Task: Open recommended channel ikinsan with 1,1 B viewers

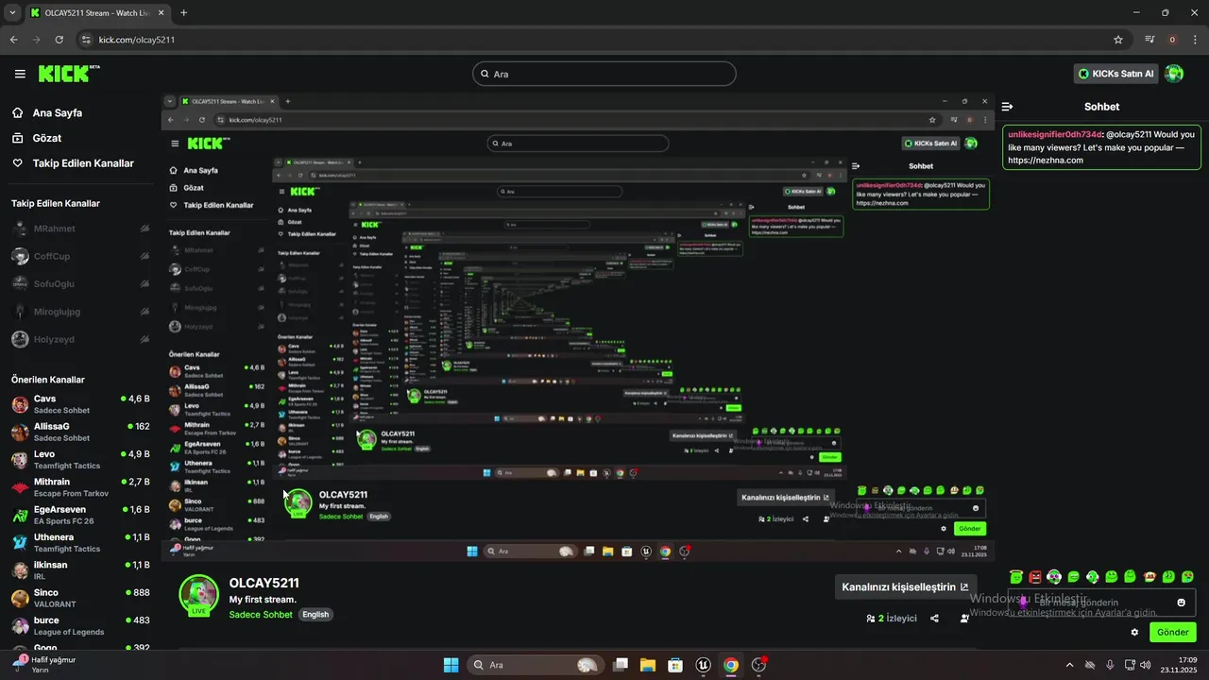Action: (x=80, y=570)
